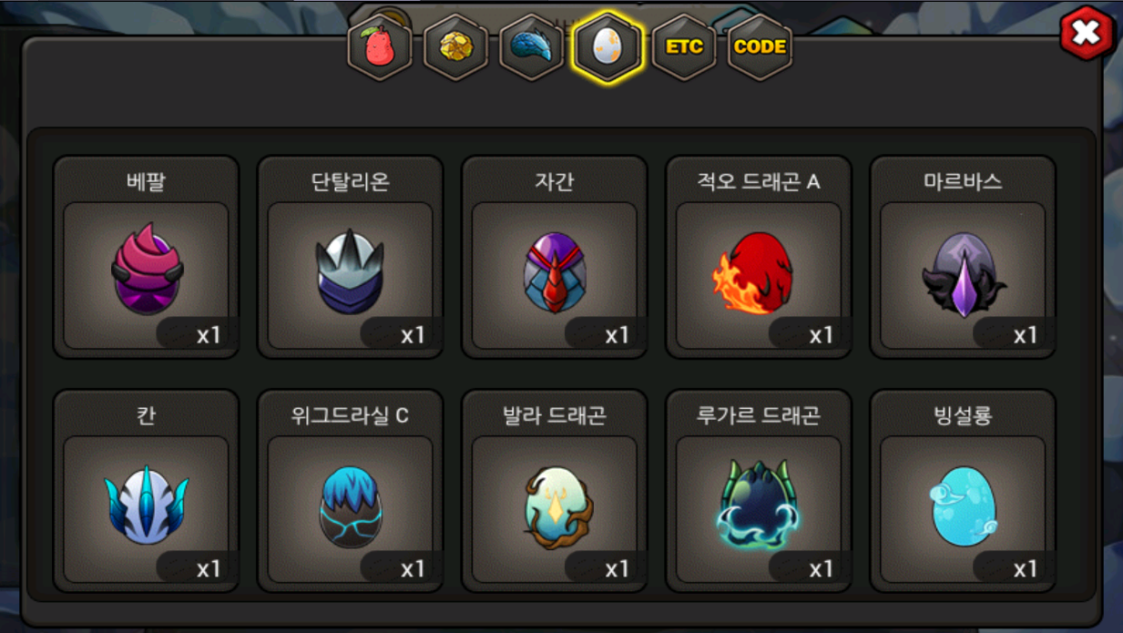Screen dimensions: 1123x633
Task: Click the x1 count on 빙설룡
Action: [1026, 568]
